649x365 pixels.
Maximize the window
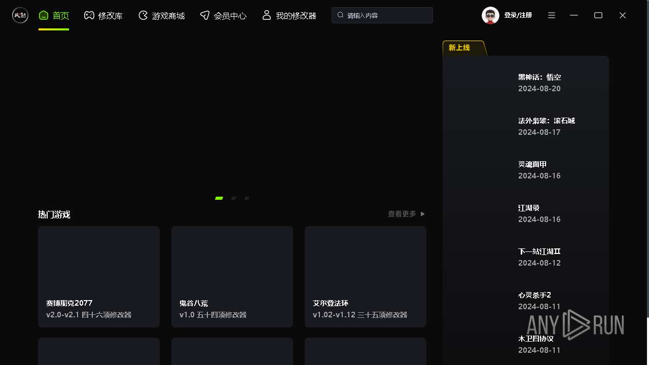tap(598, 15)
